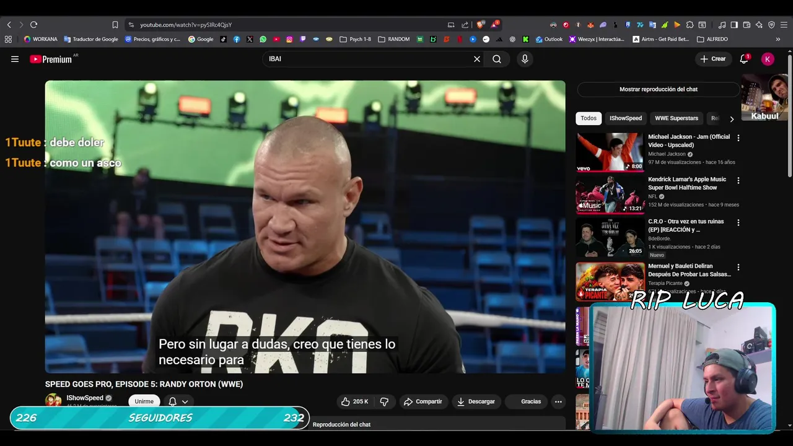Open the IShowSpeed channel name link

tap(85, 398)
